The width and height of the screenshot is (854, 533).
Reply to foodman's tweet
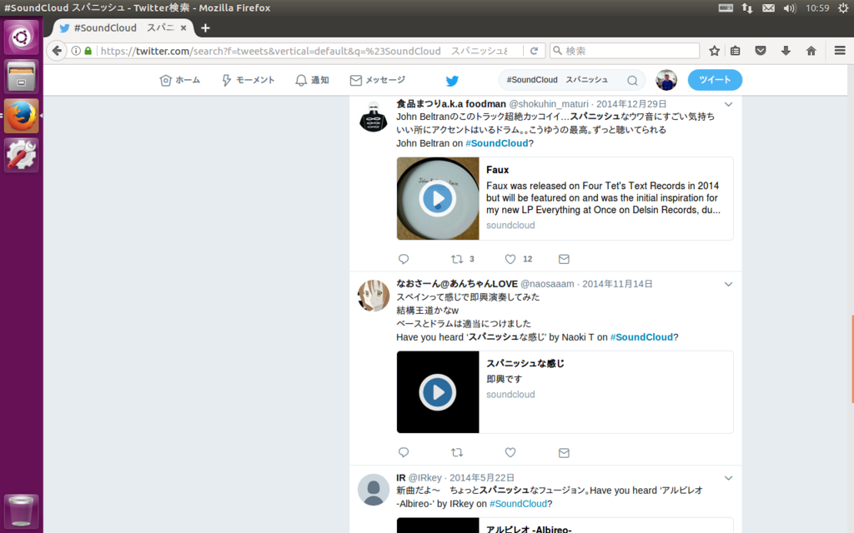404,259
